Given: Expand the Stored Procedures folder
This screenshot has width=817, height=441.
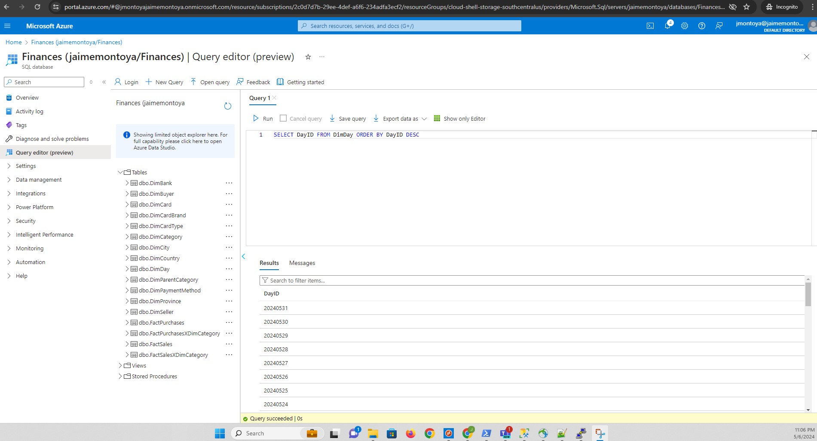Looking at the screenshot, I should (x=120, y=376).
